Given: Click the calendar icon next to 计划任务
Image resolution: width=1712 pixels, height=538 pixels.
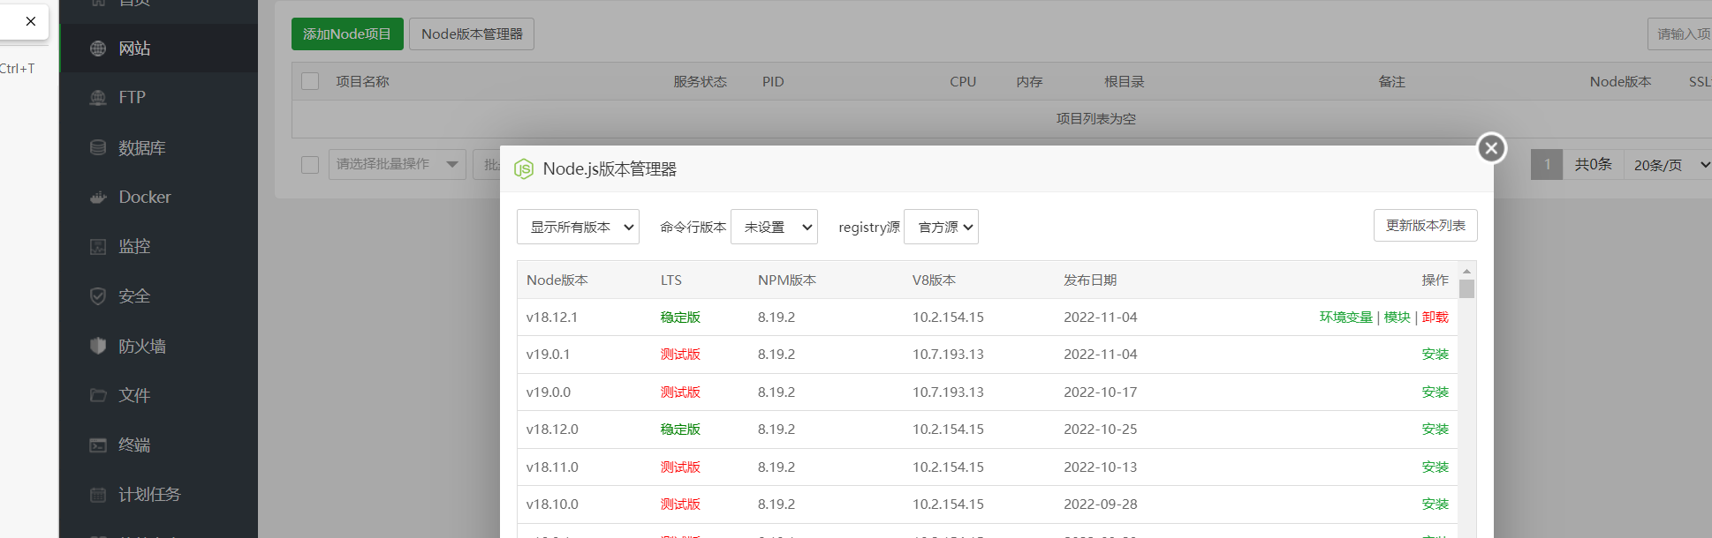Looking at the screenshot, I should pos(98,494).
